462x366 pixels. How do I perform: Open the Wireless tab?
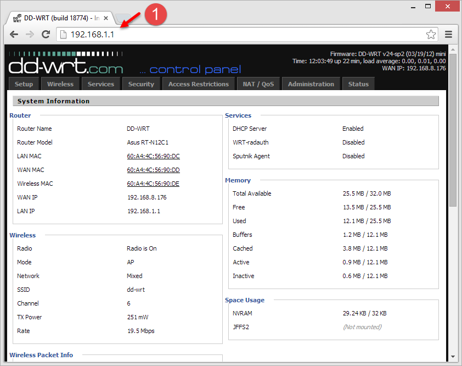pyautogui.click(x=60, y=84)
